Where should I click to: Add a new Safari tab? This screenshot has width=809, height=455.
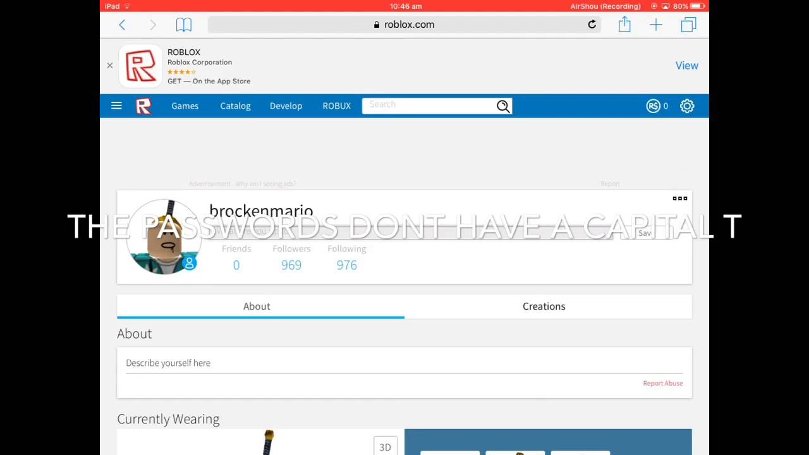655,25
